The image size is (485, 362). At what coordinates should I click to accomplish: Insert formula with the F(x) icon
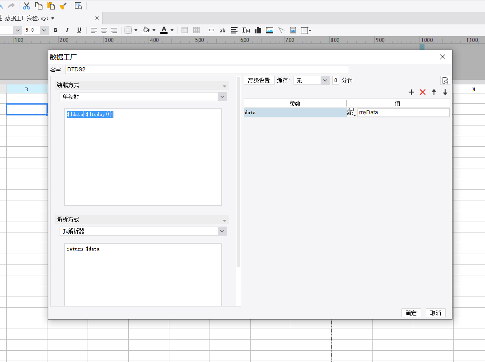click(x=246, y=30)
